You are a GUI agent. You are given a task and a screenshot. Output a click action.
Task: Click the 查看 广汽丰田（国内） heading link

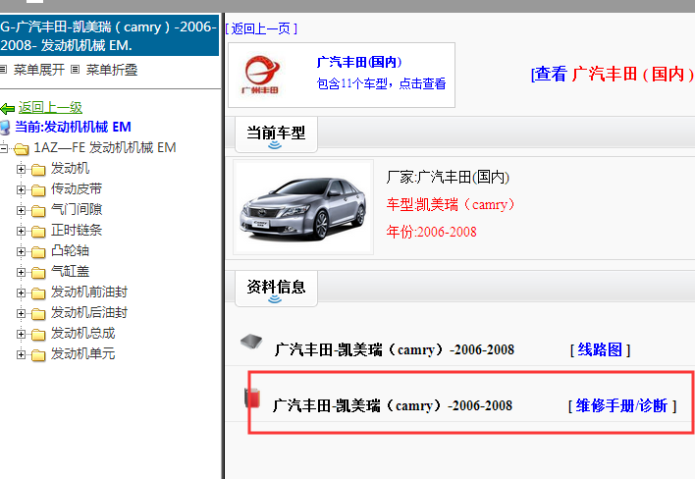coord(613,74)
